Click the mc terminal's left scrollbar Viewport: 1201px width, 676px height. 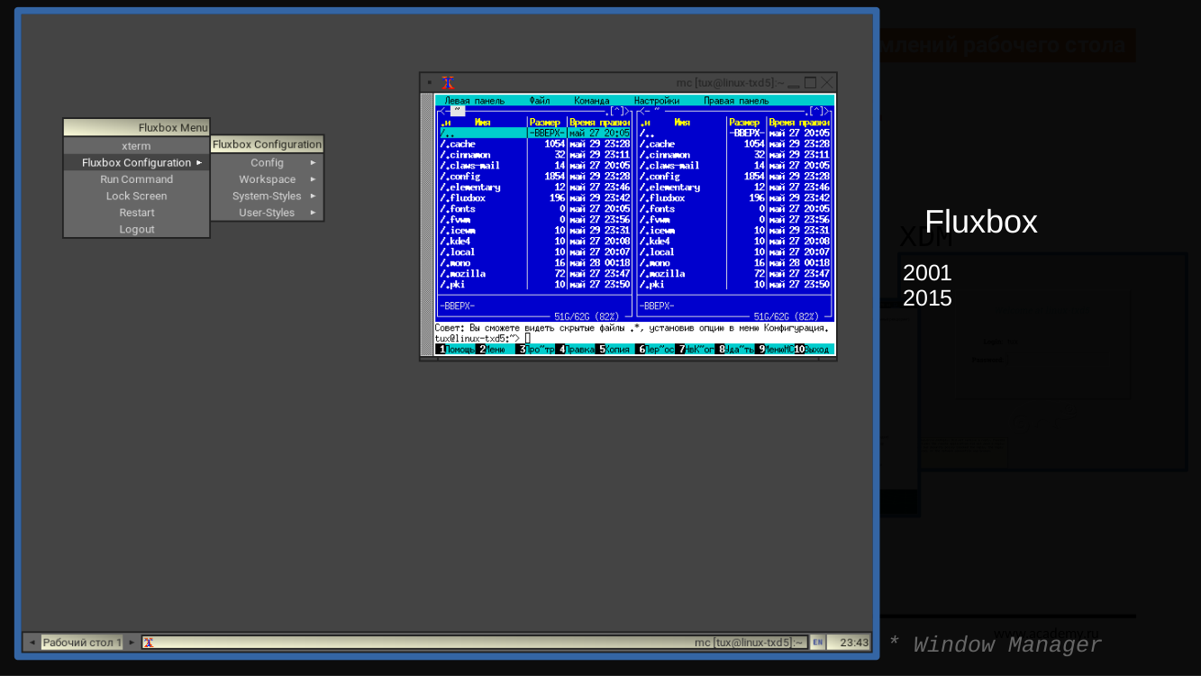[x=427, y=224]
